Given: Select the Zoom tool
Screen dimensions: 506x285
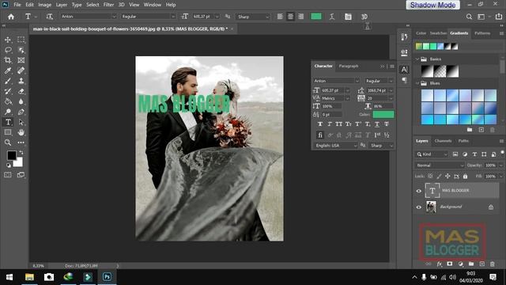Looking at the screenshot, I should point(8,142).
